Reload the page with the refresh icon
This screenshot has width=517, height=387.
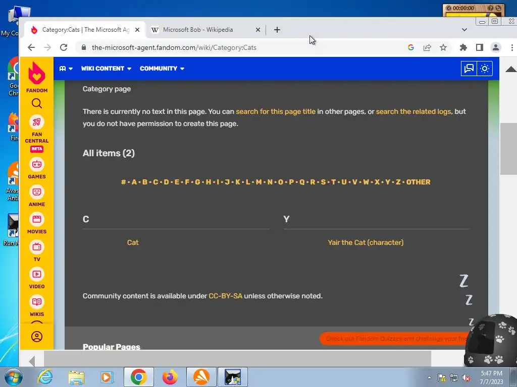coord(64,47)
